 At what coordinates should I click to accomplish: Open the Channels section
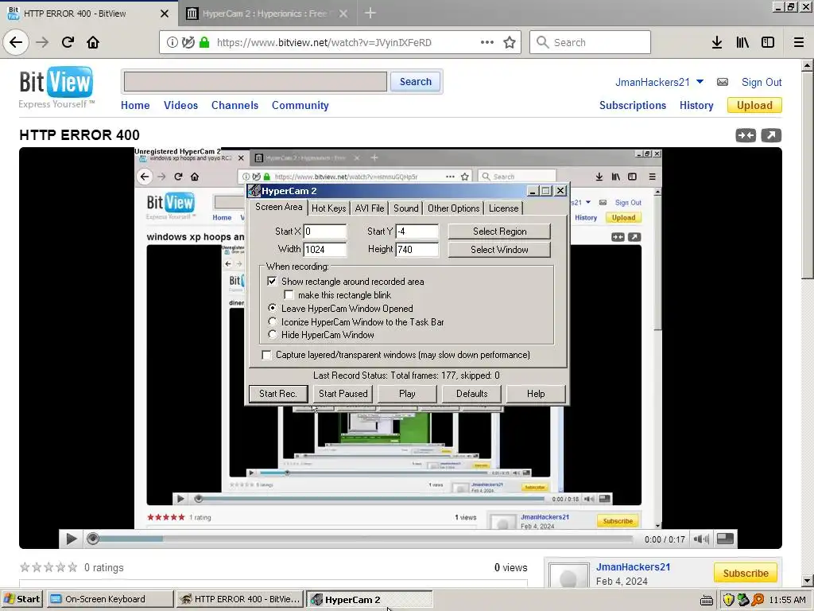tap(235, 106)
